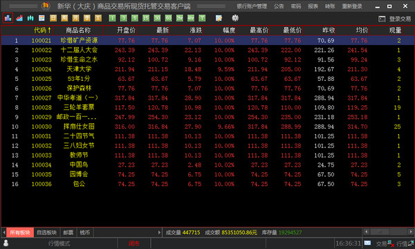The width and height of the screenshot is (415, 249).
Task: Open the settings gear icon
Action: coord(235,18)
